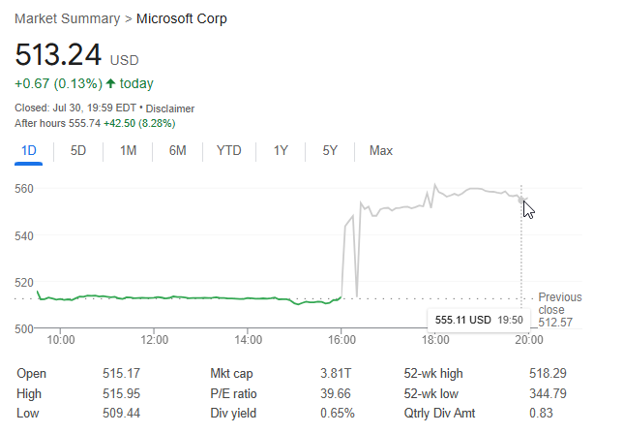Select the YTD range tab
Screen dimensions: 624x433
(x=229, y=151)
